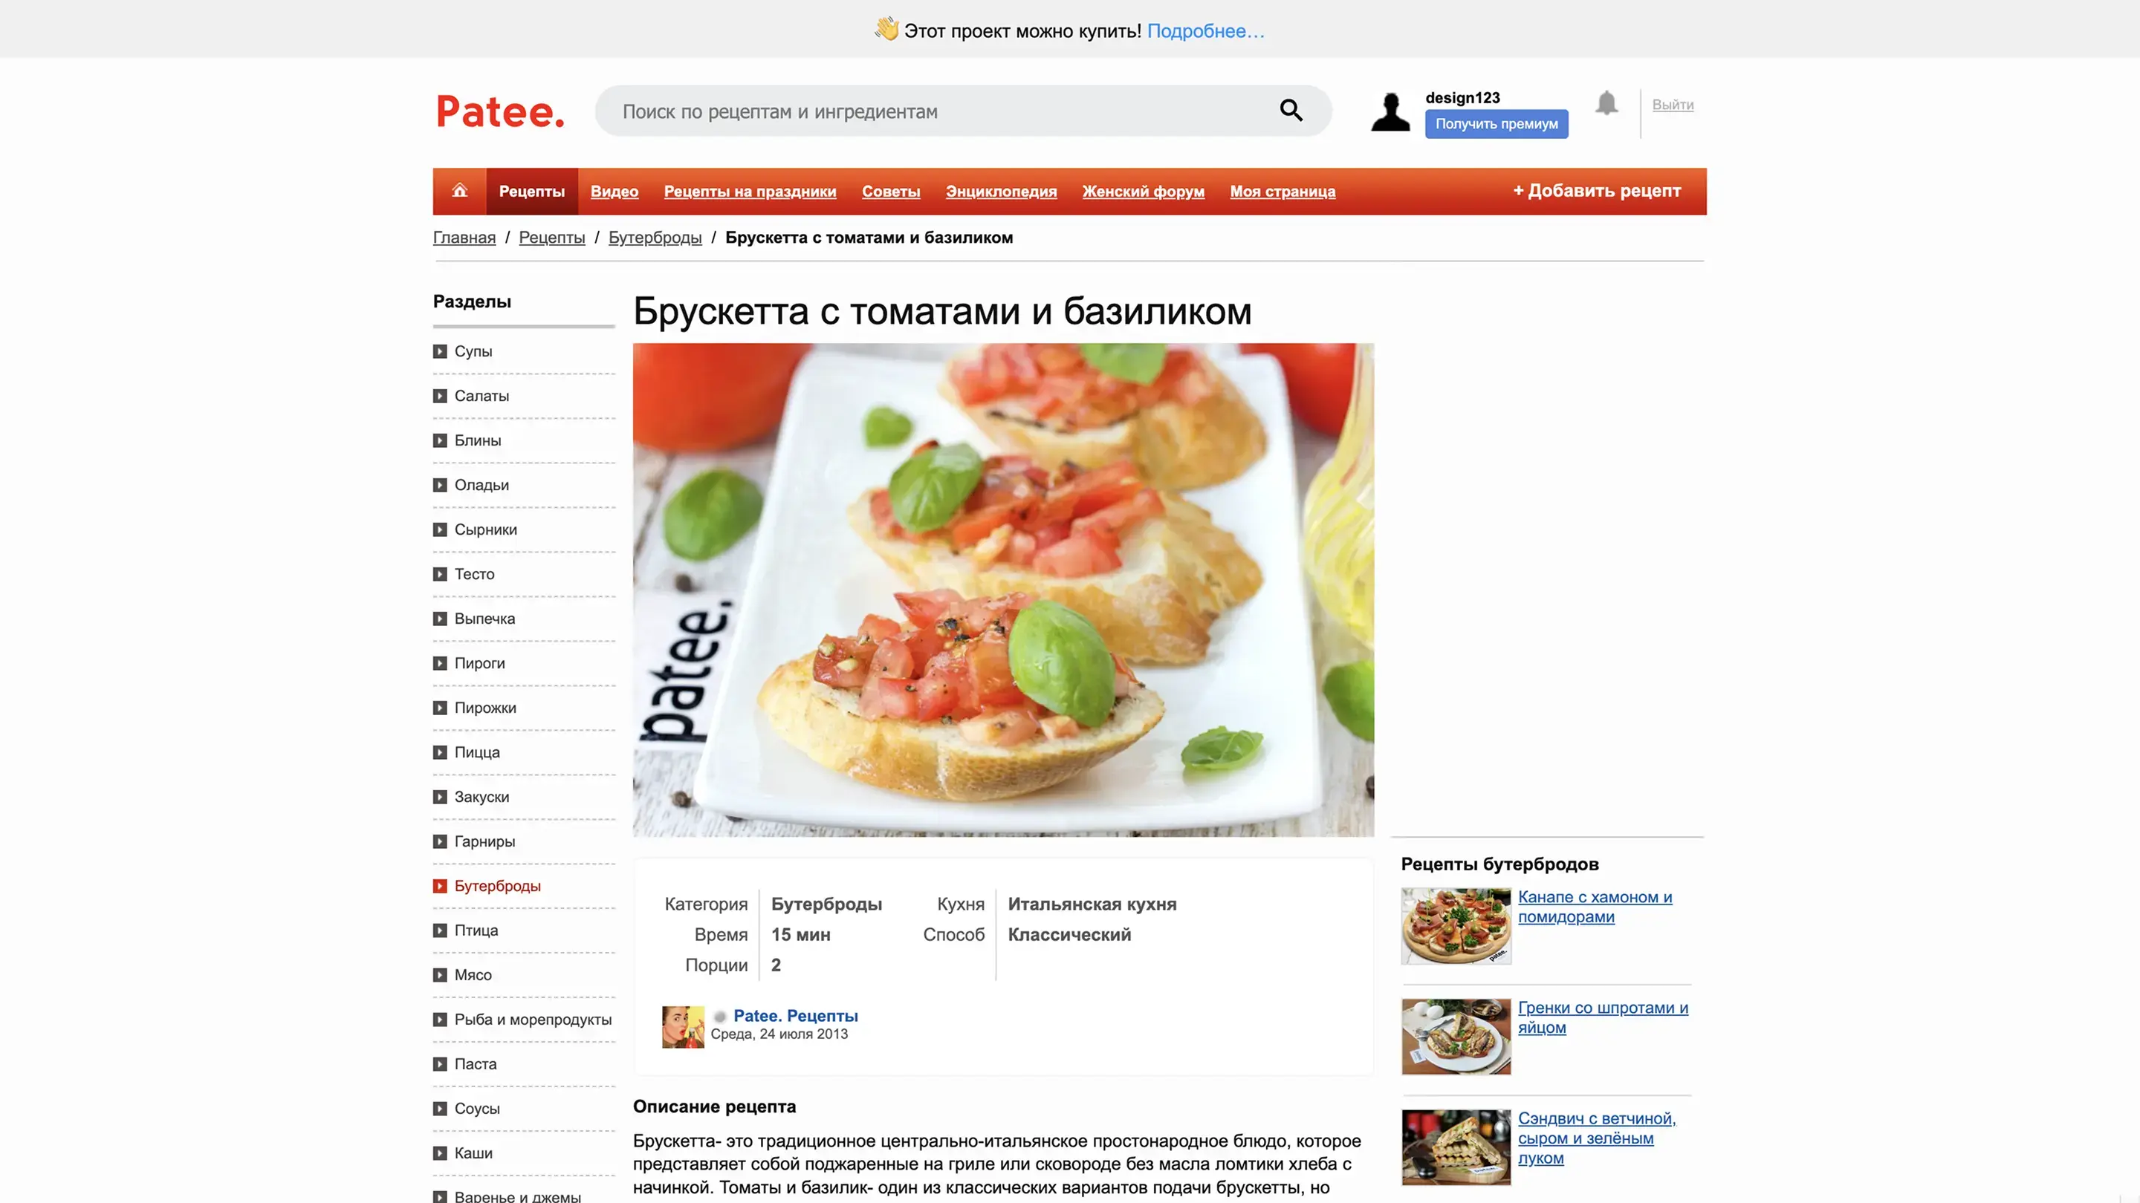This screenshot has width=2140, height=1203.
Task: Click the author avatar near Patee. Рецепты
Action: (683, 1027)
